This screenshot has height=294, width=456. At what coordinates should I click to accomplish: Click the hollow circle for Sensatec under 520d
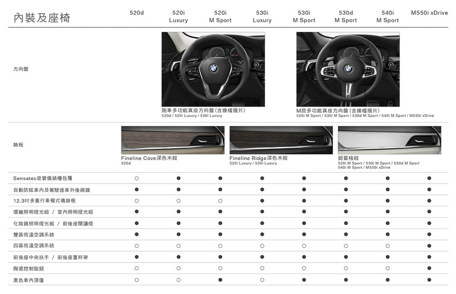click(x=137, y=178)
